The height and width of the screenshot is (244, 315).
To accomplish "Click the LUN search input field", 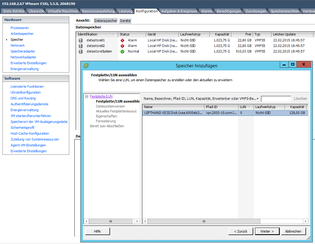I will pyautogui.click(x=276, y=99).
